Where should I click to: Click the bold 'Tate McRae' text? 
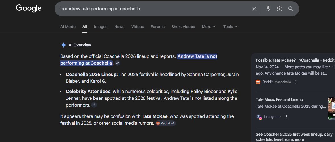point(155,116)
